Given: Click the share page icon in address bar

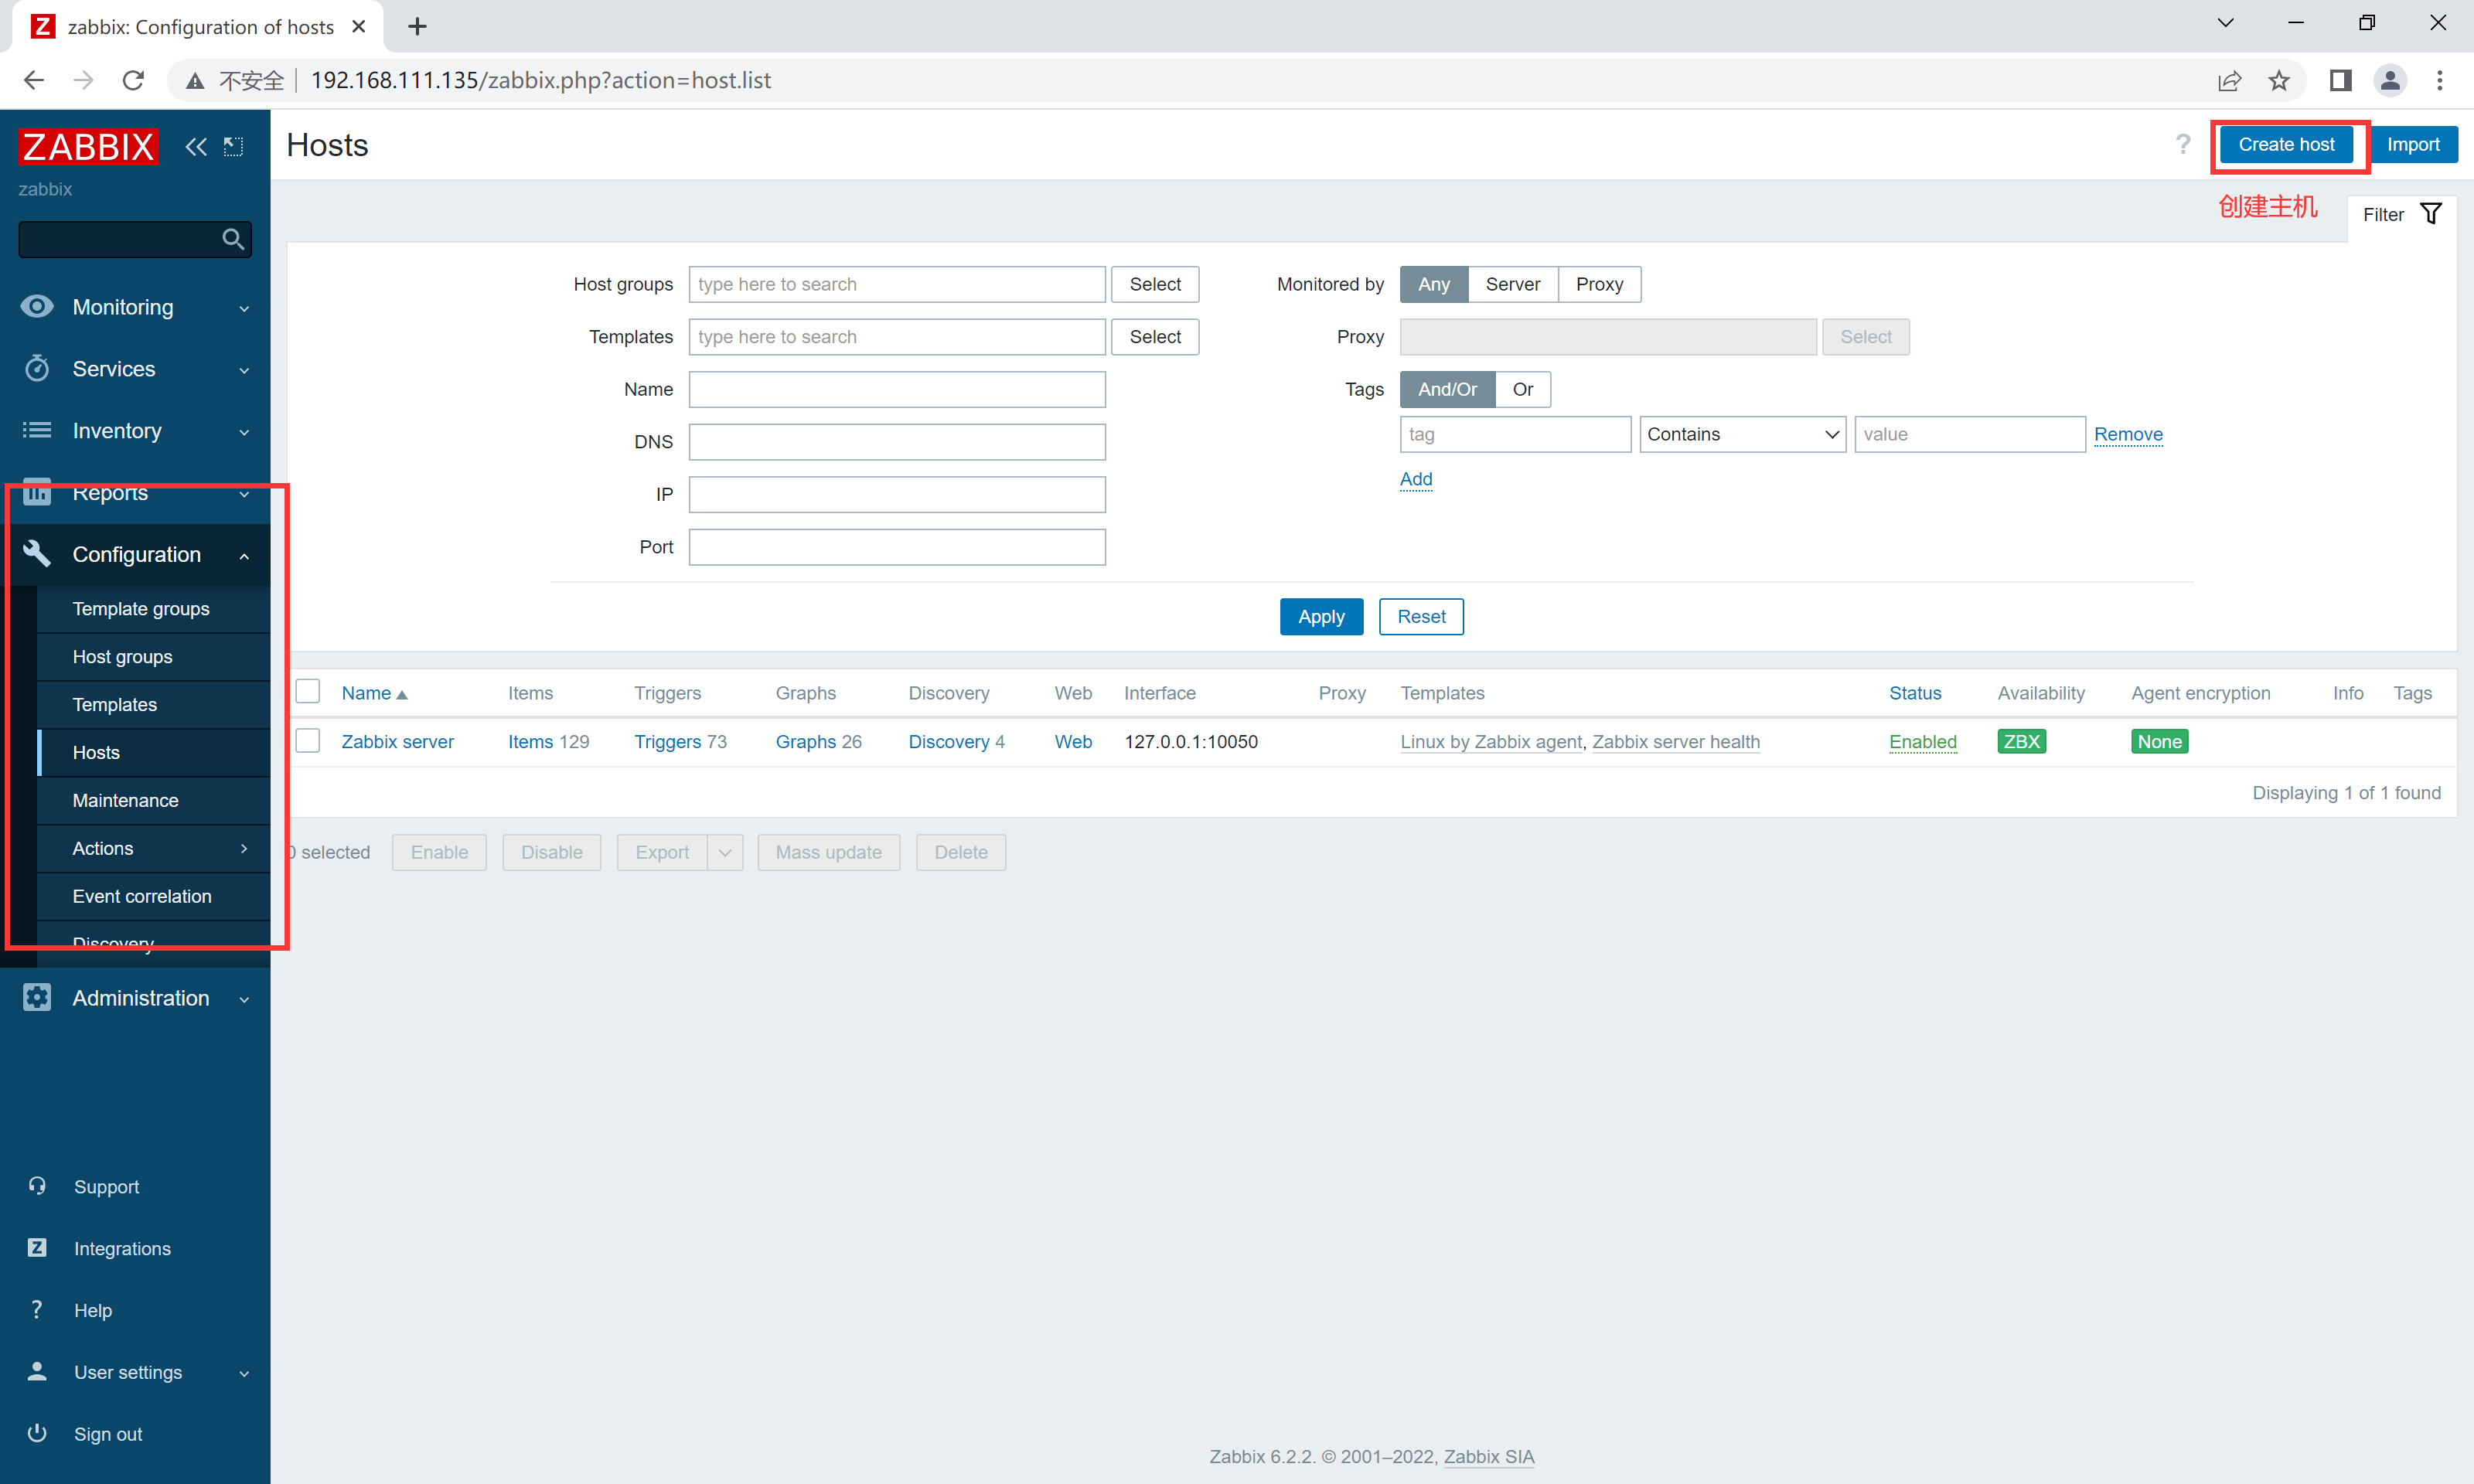Looking at the screenshot, I should 2230,80.
